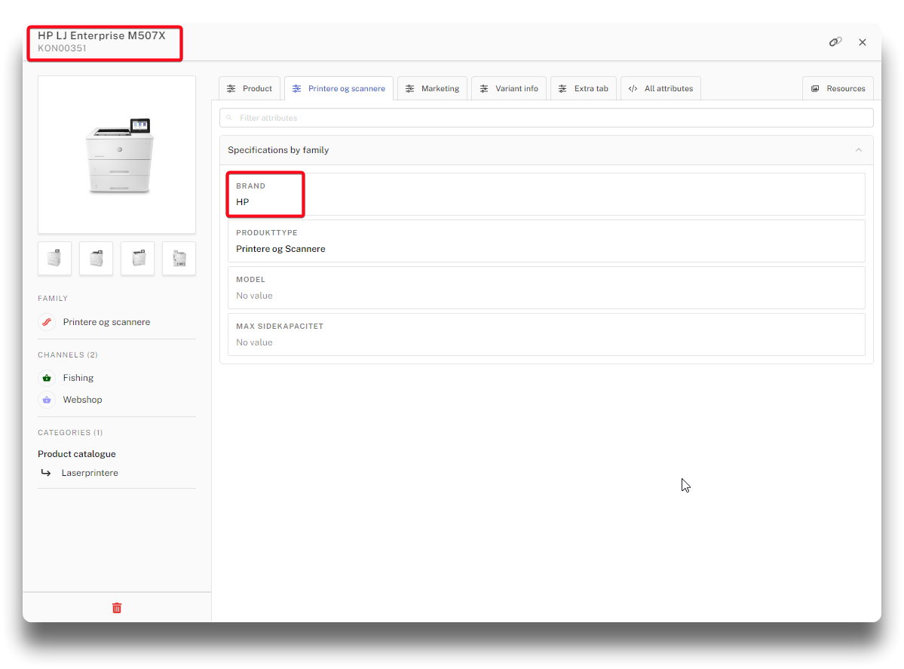
Task: Show the All attributes tab
Action: 660,88
